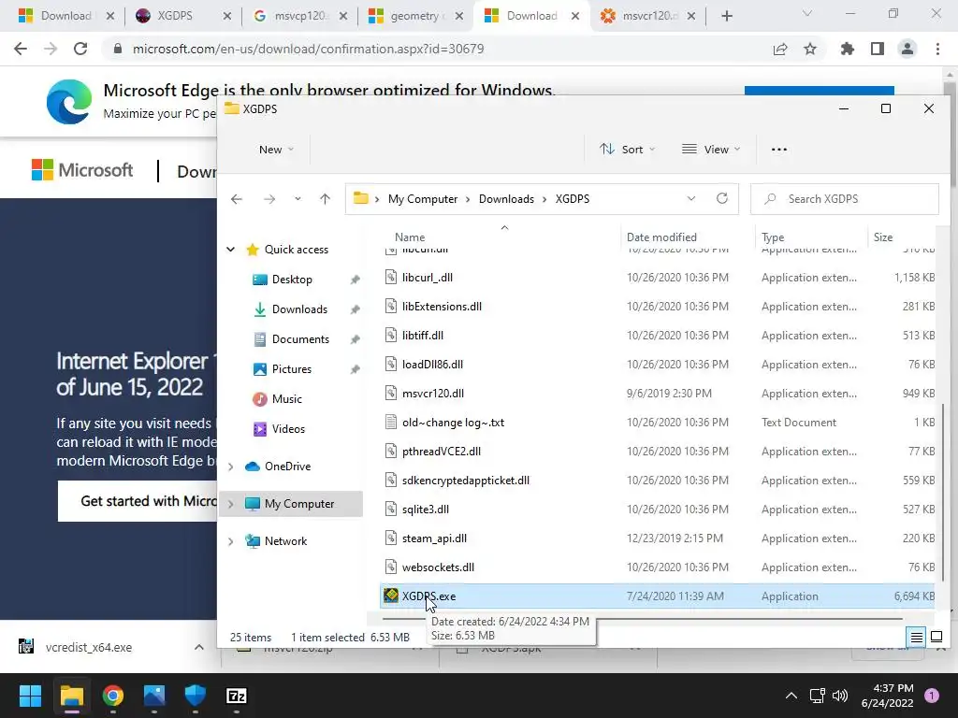Click the Search XGDPS field
Viewport: 958px width, 718px height.
pos(845,199)
